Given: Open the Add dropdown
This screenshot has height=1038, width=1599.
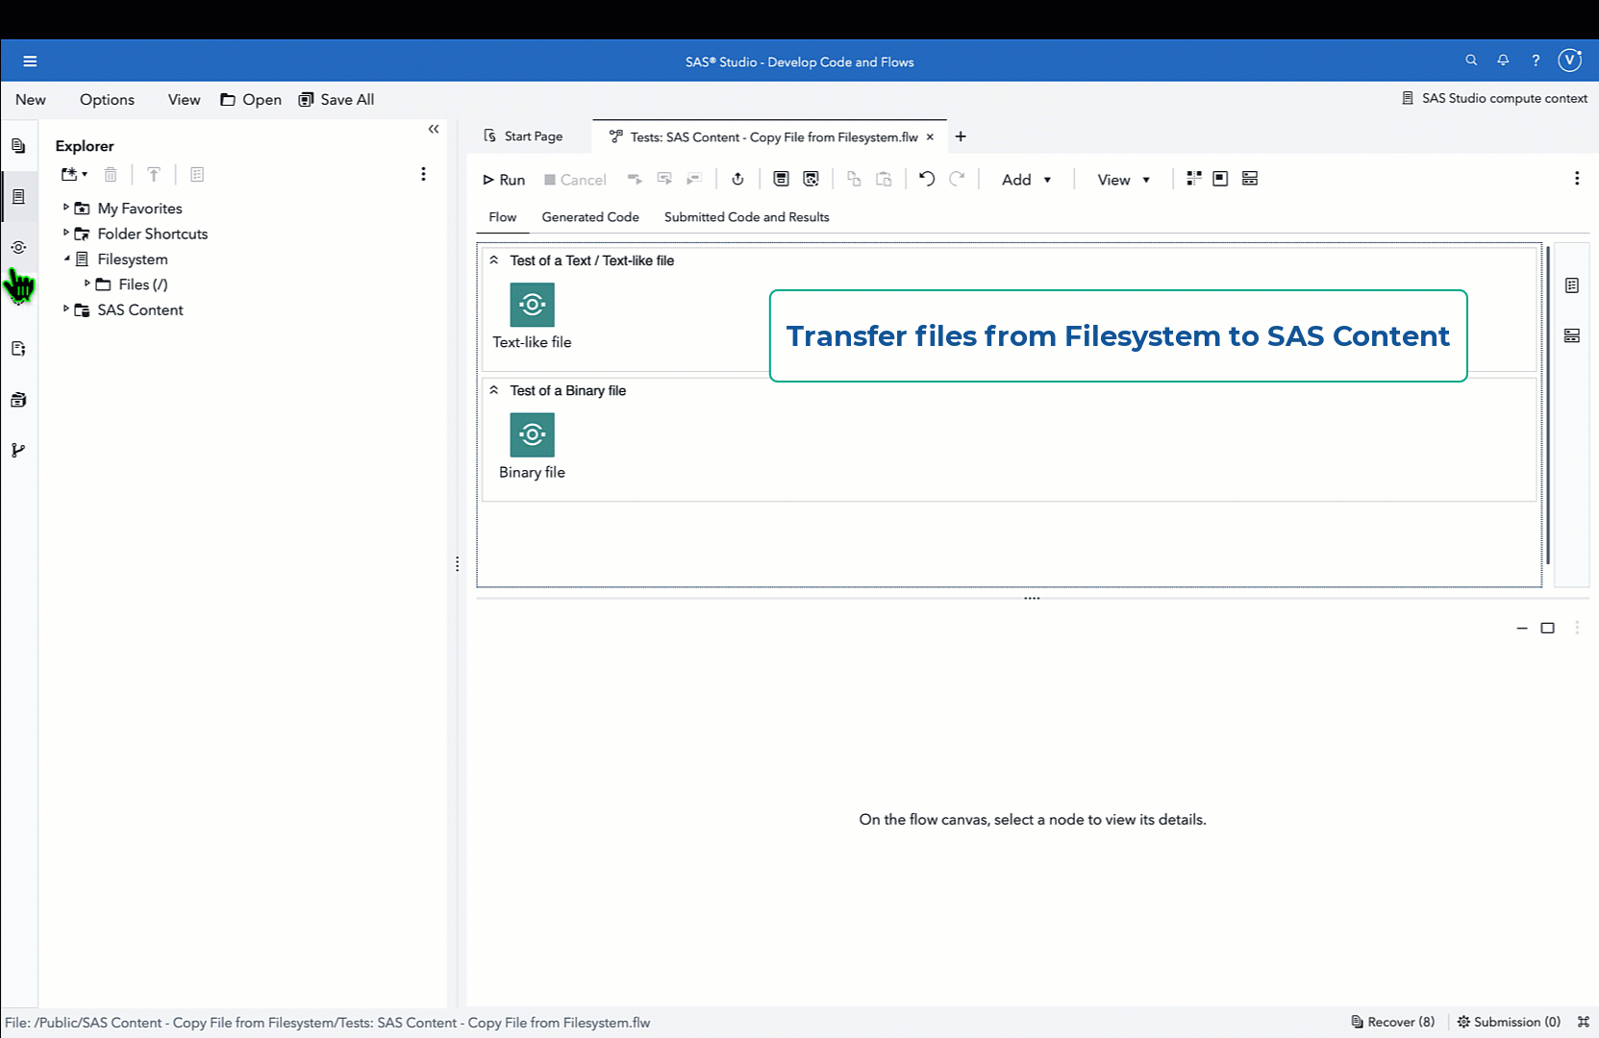Looking at the screenshot, I should click(x=1026, y=180).
